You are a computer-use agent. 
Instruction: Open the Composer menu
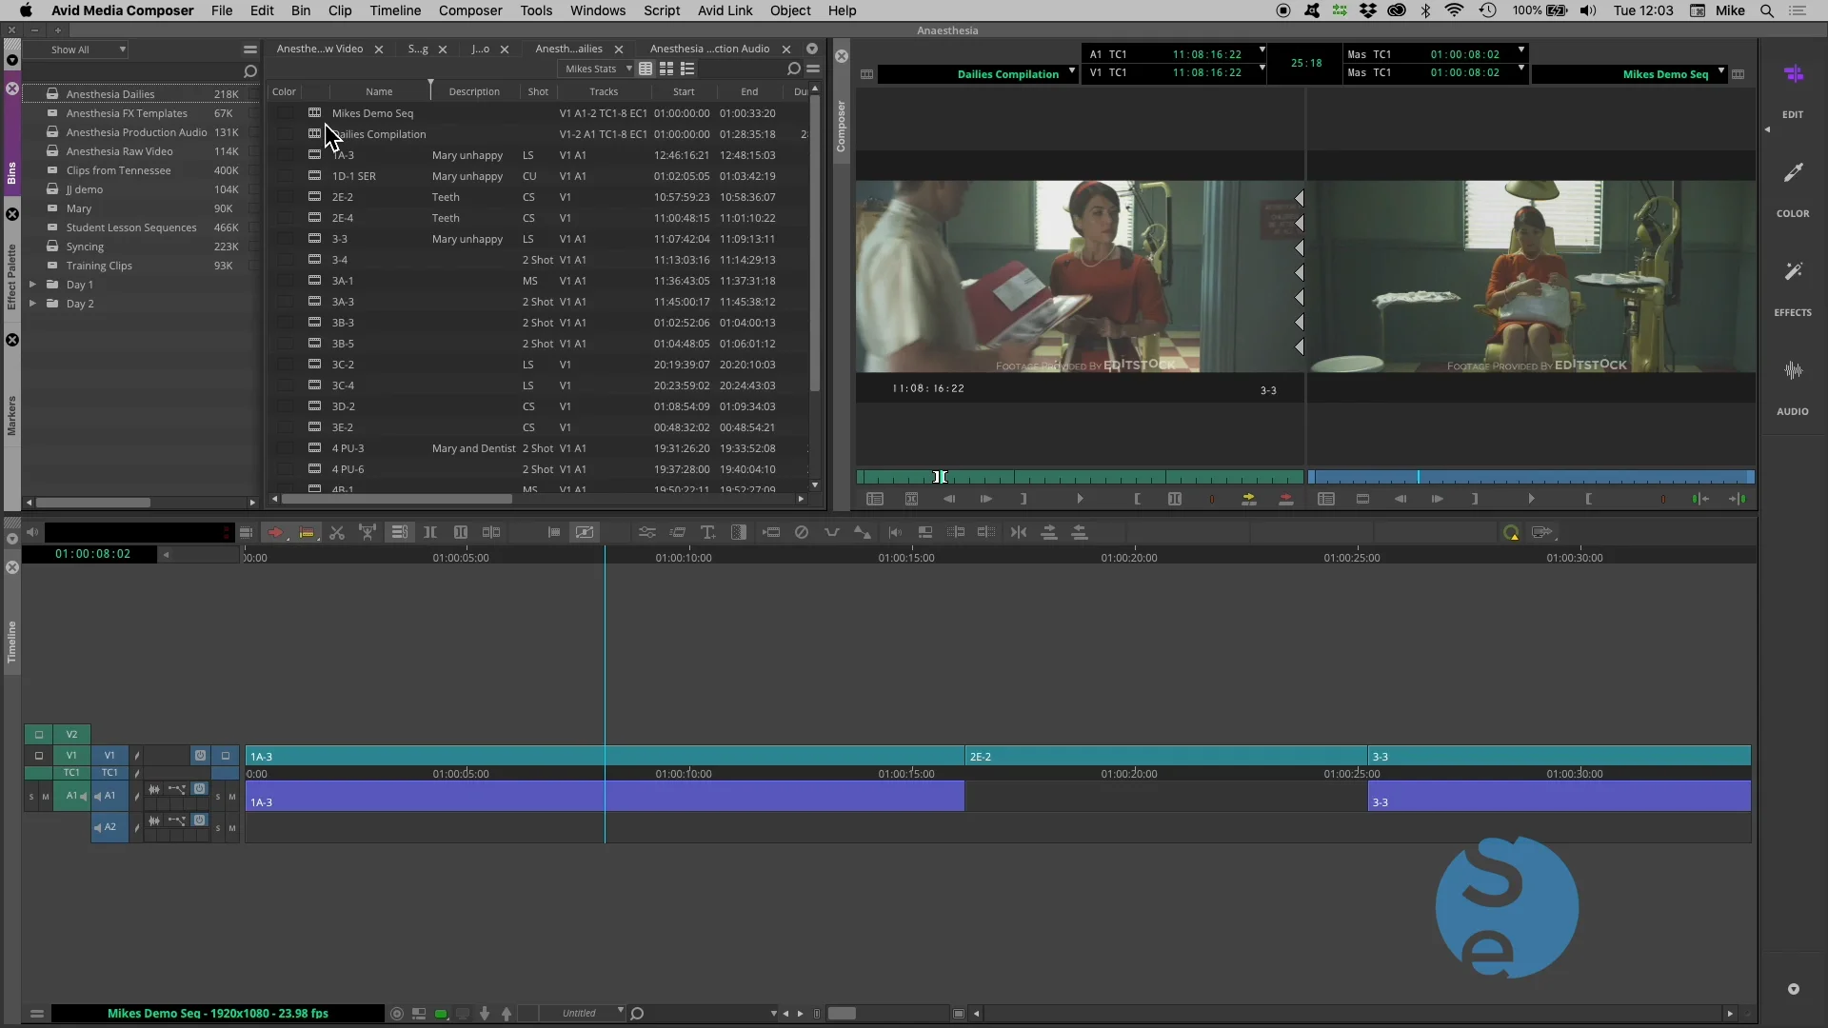tap(470, 10)
